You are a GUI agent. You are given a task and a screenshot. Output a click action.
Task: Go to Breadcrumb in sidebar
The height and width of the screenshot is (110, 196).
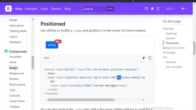(x=17, y=73)
